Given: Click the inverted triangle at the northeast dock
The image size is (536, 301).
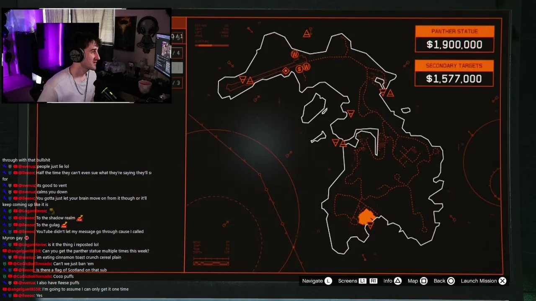Looking at the screenshot, I should tap(383, 92).
